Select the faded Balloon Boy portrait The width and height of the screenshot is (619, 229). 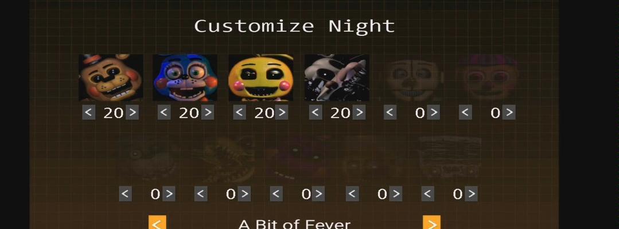412,78
